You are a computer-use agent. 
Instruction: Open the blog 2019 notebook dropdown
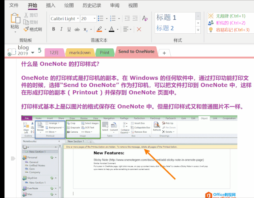point(33,53)
